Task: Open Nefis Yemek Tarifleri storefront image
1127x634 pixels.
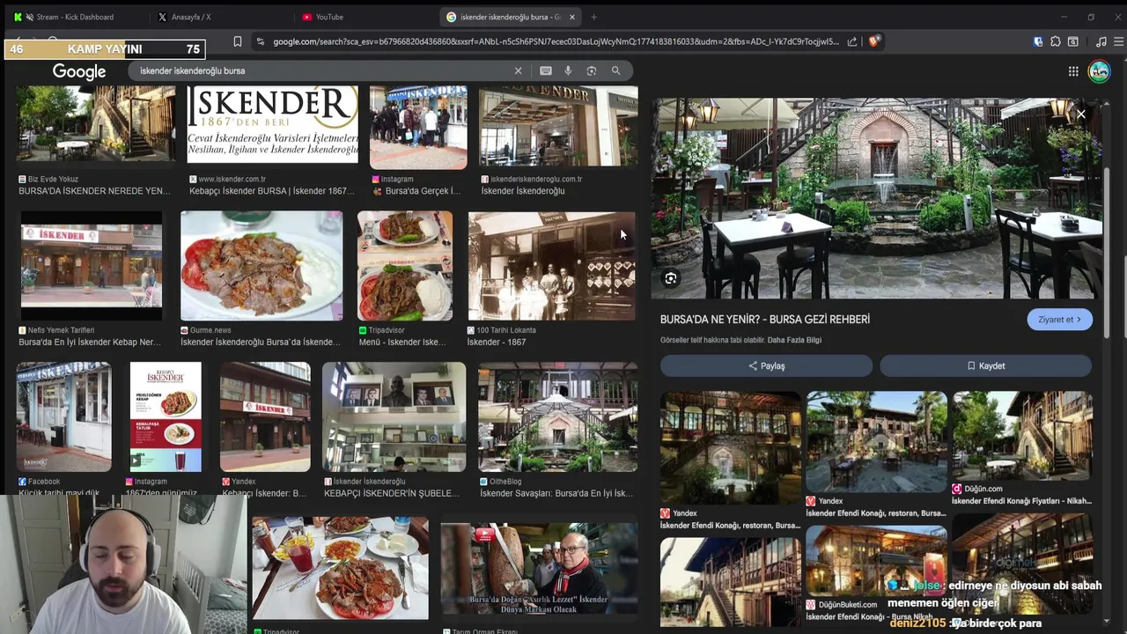Action: coord(92,266)
